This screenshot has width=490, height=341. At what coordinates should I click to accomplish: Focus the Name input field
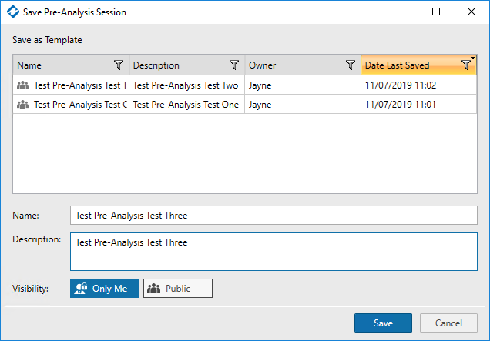[274, 216]
